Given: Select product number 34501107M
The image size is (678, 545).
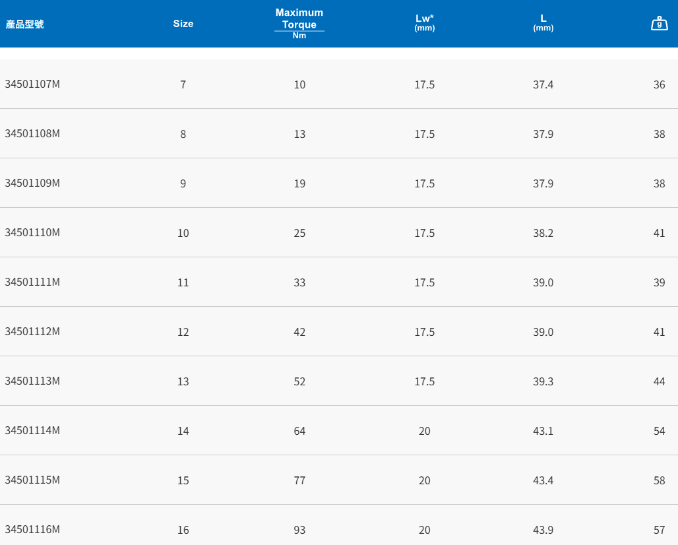Looking at the screenshot, I should point(32,84).
